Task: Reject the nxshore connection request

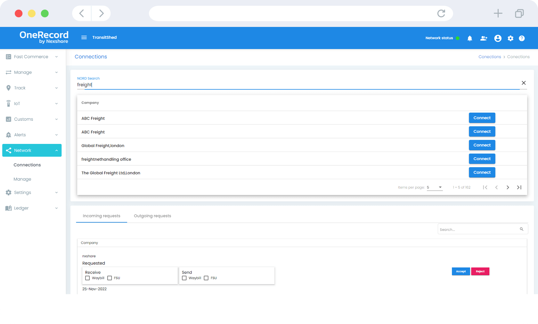Action: 480,271
